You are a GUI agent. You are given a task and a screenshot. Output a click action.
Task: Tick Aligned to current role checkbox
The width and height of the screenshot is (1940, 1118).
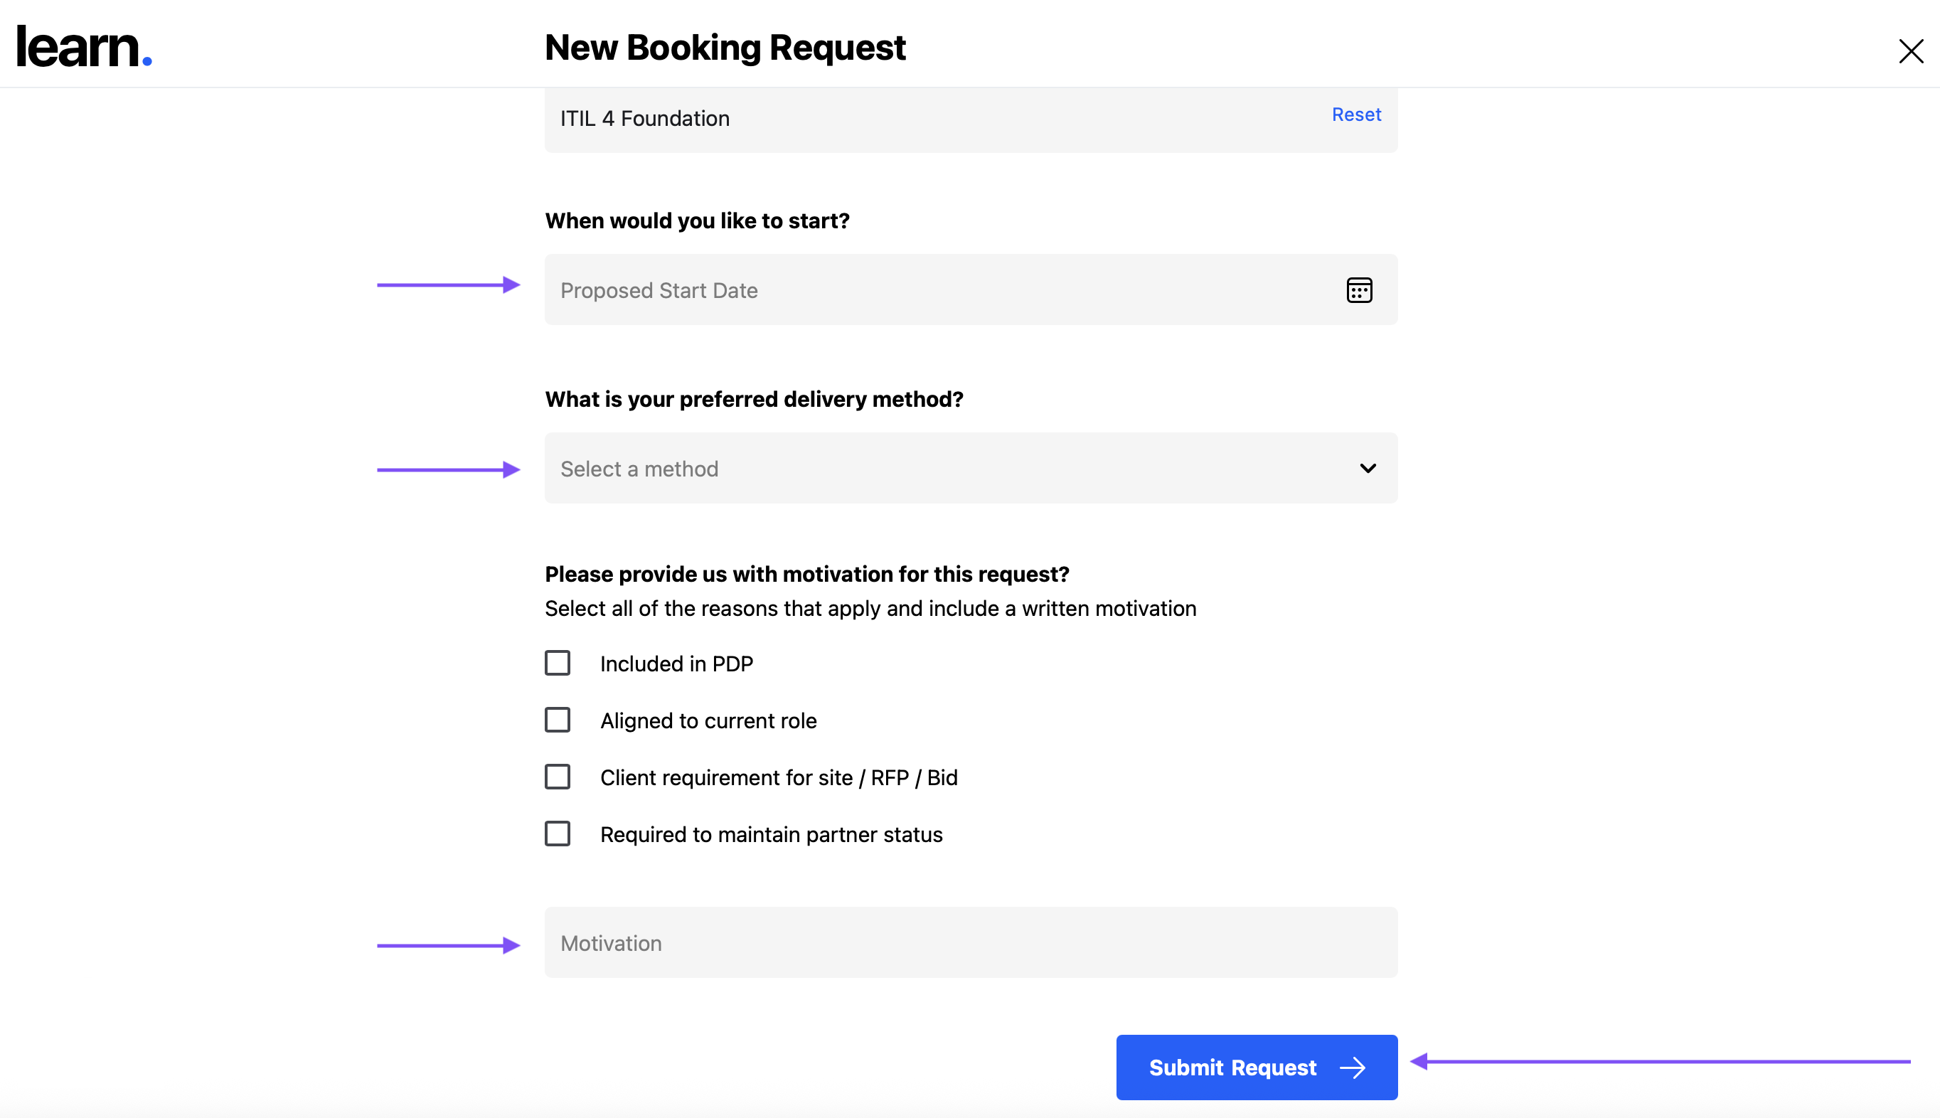(x=558, y=720)
